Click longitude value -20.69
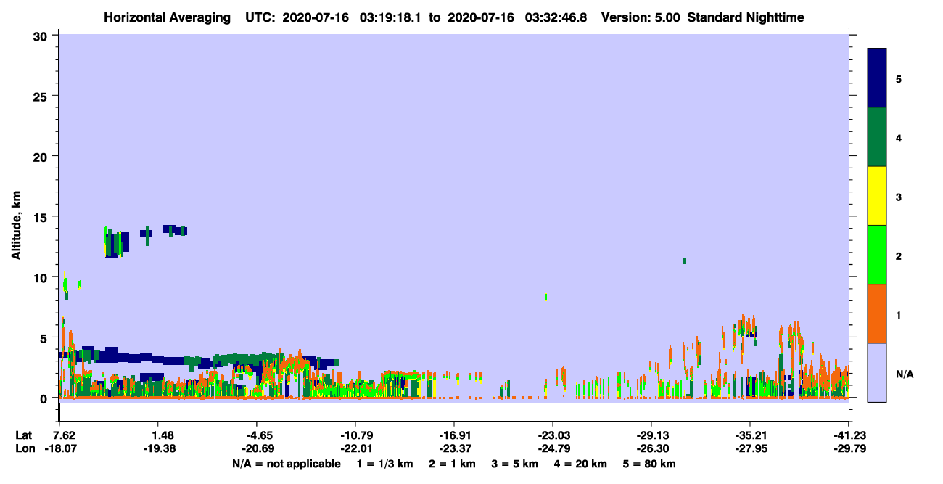 [x=258, y=449]
